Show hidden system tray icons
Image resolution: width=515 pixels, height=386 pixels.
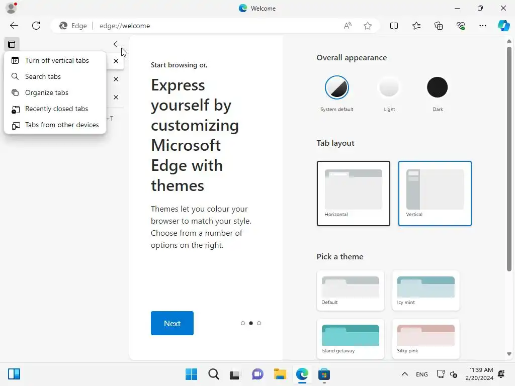tap(405, 374)
